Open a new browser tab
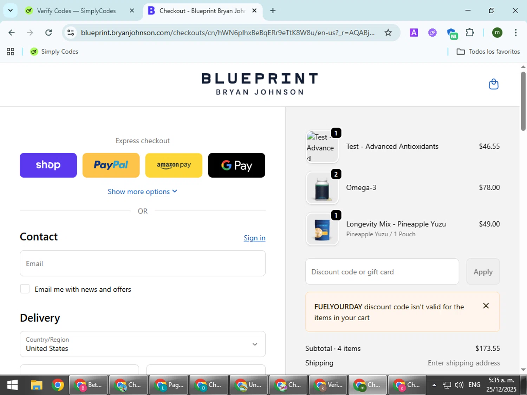 pyautogui.click(x=273, y=11)
